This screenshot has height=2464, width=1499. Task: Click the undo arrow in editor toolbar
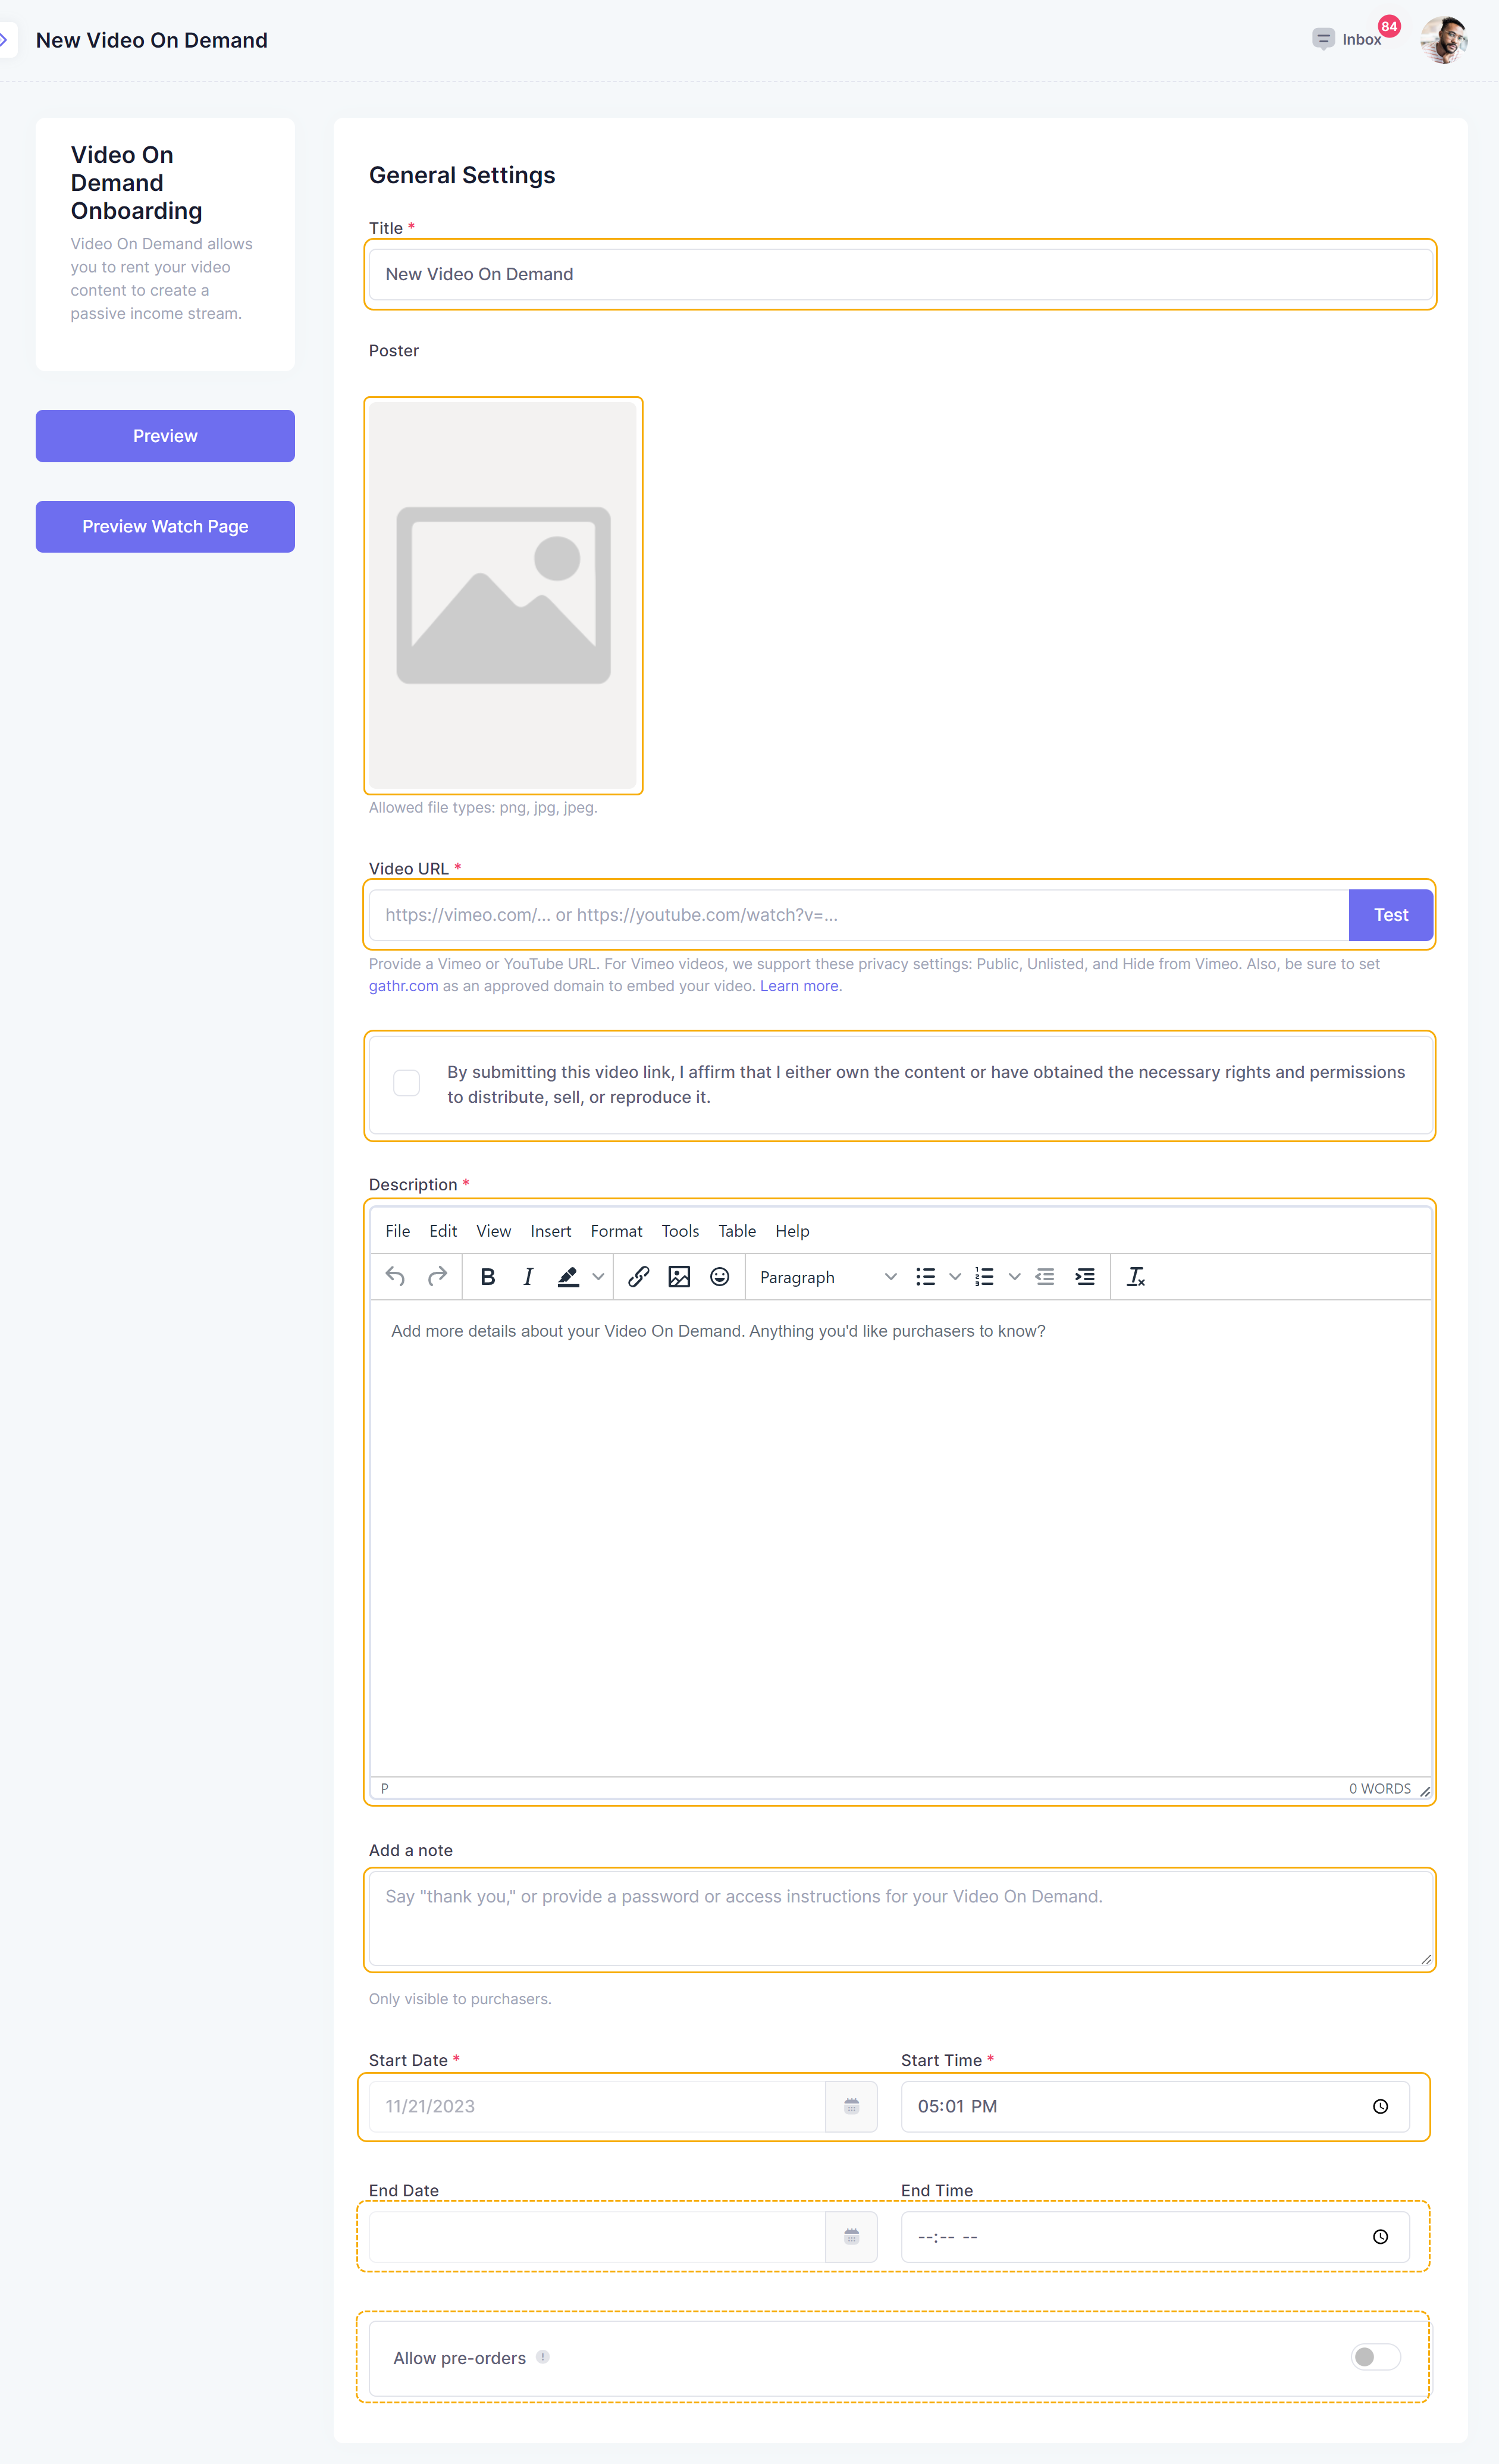pos(395,1277)
